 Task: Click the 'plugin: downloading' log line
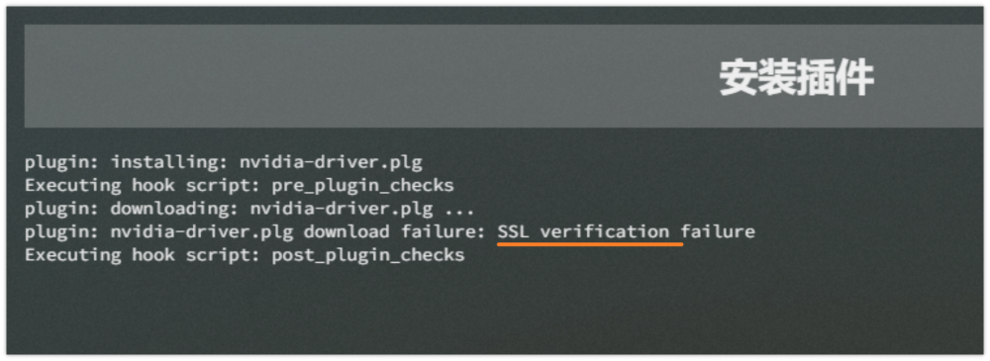[x=249, y=209]
